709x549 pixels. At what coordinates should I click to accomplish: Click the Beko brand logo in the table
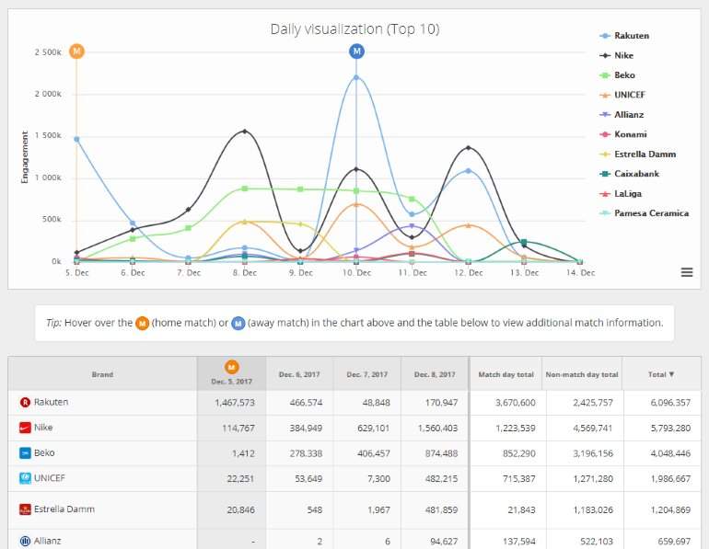[25, 452]
